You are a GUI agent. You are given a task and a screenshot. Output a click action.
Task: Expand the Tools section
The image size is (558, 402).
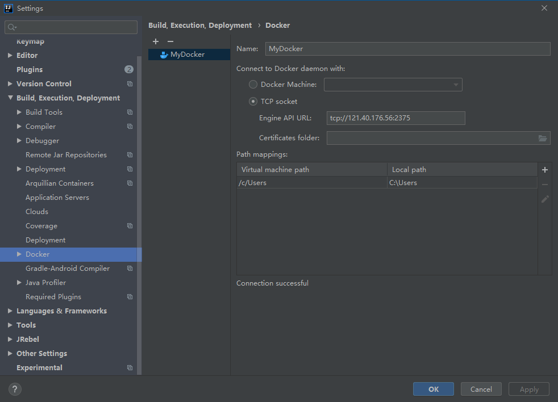[x=10, y=325]
